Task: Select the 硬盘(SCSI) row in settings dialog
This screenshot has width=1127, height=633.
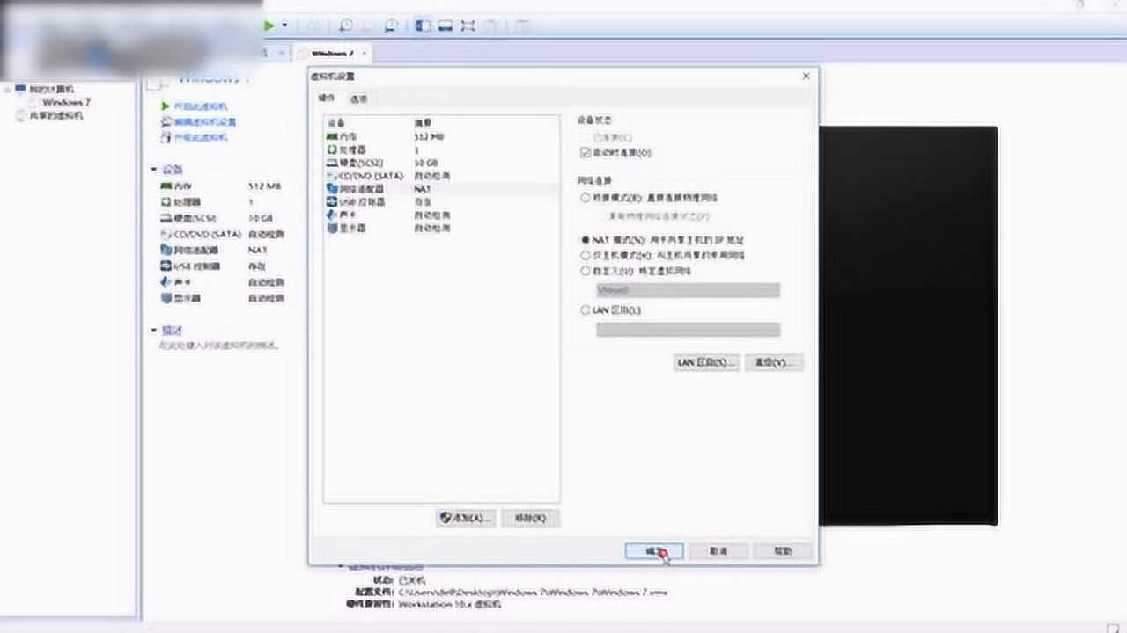Action: [441, 164]
